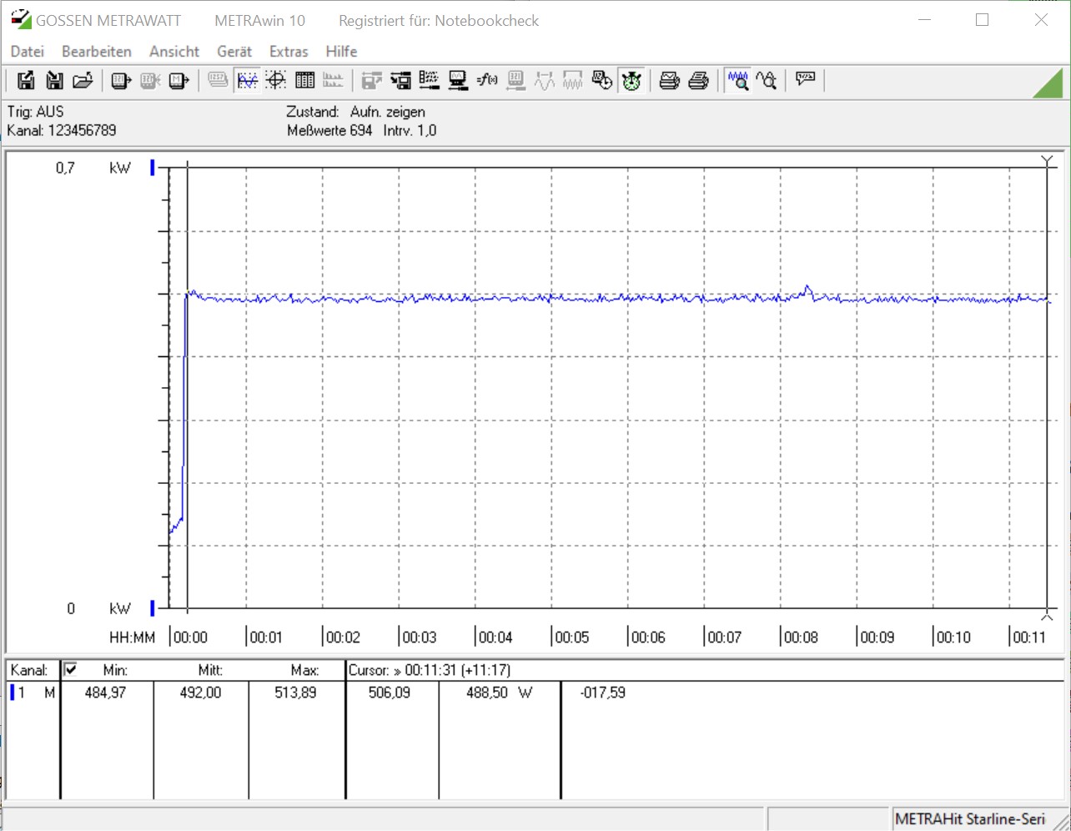
Task: Click the monitor display icon in toolbar
Action: point(458,80)
